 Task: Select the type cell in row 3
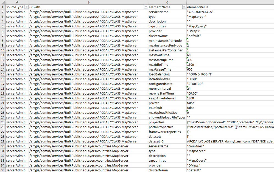167,17
